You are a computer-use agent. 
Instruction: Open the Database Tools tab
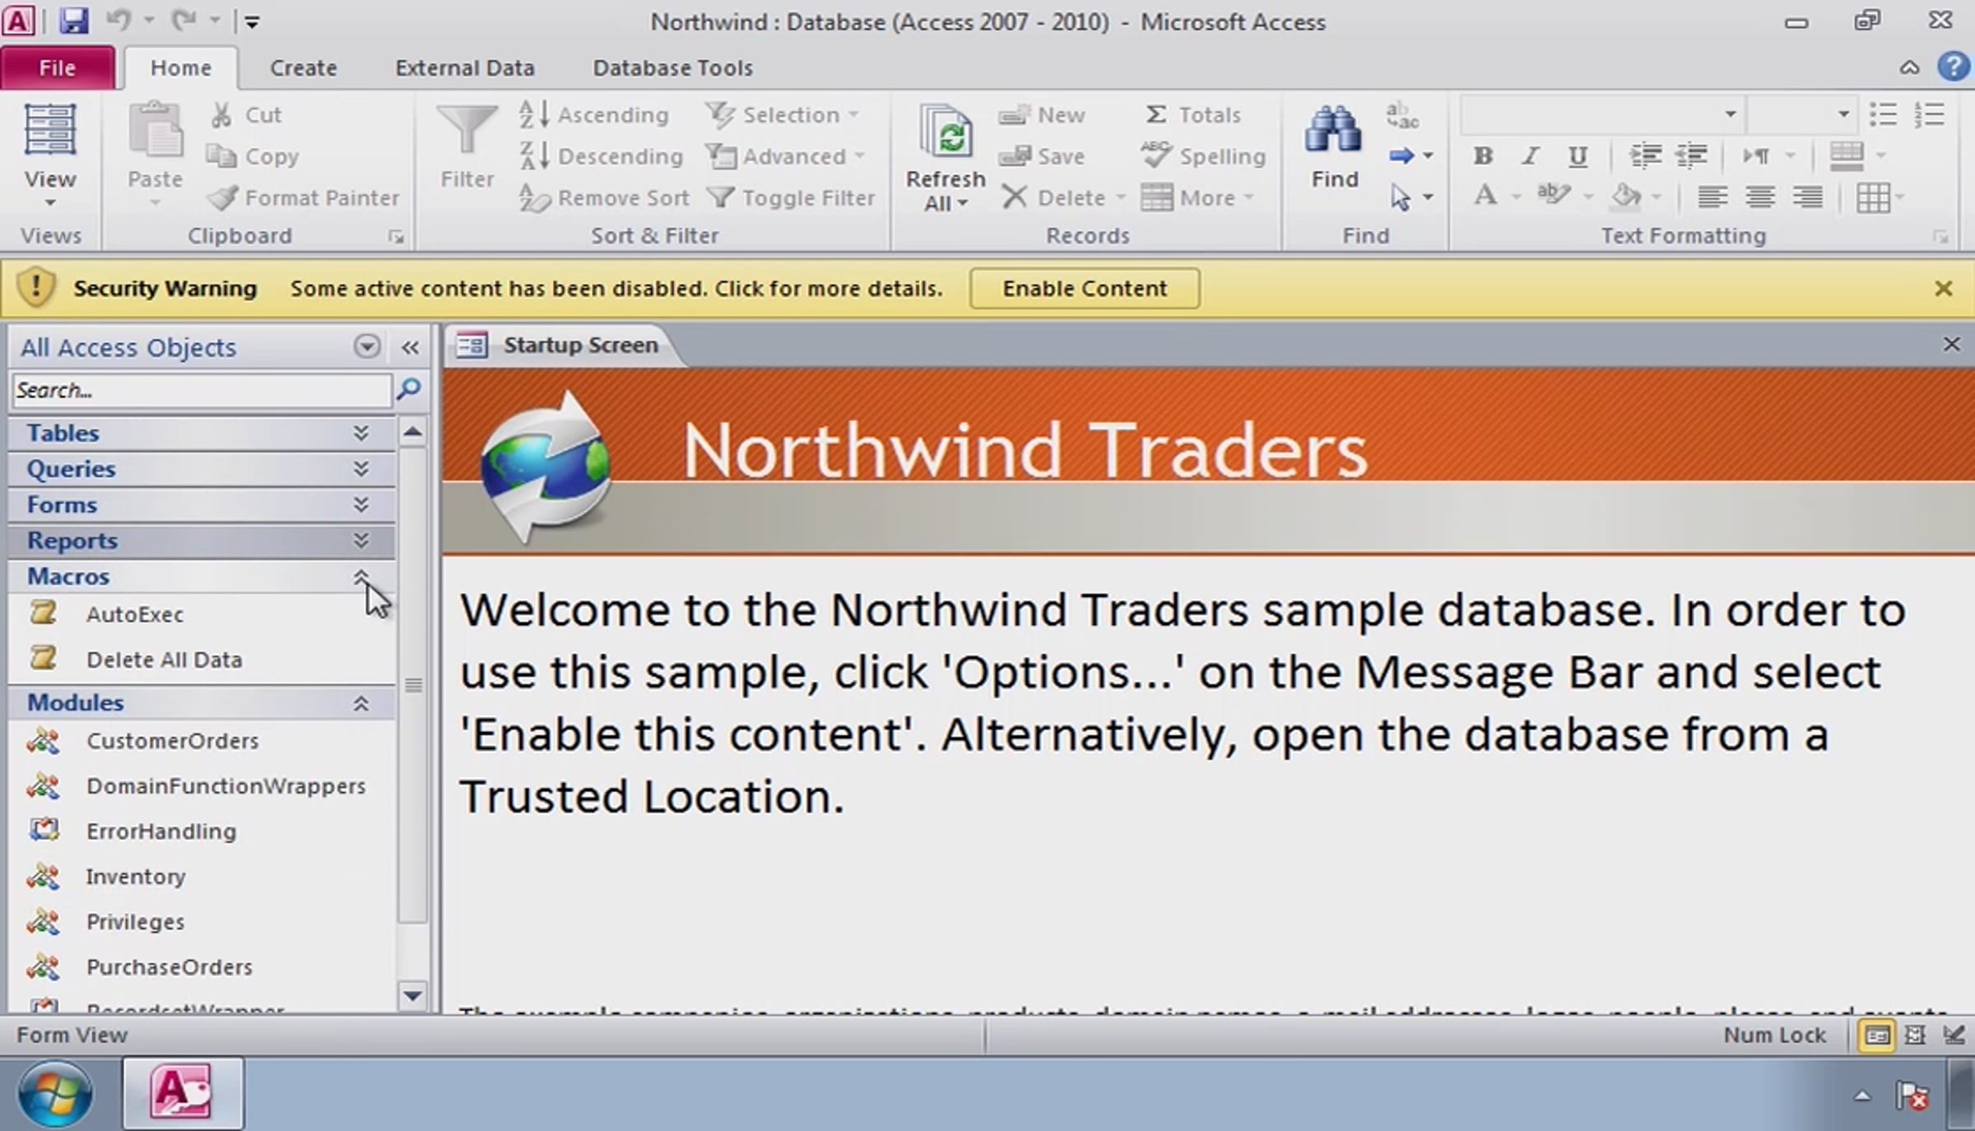[x=672, y=68]
